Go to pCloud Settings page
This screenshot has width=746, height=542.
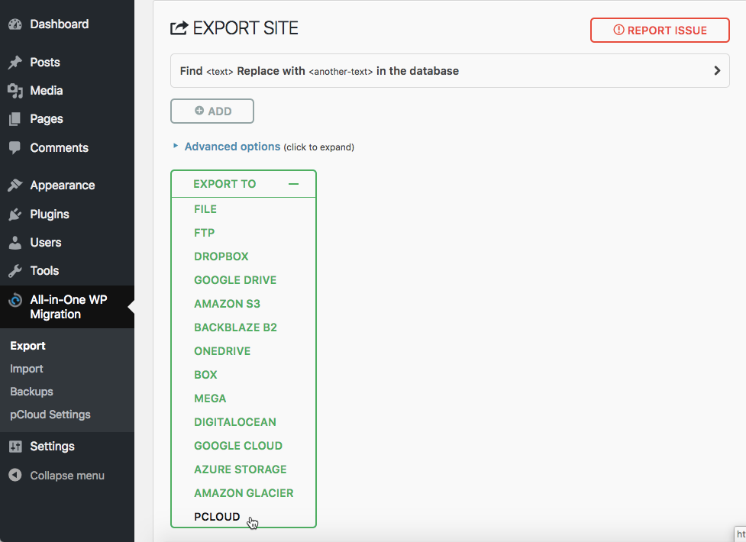click(50, 415)
